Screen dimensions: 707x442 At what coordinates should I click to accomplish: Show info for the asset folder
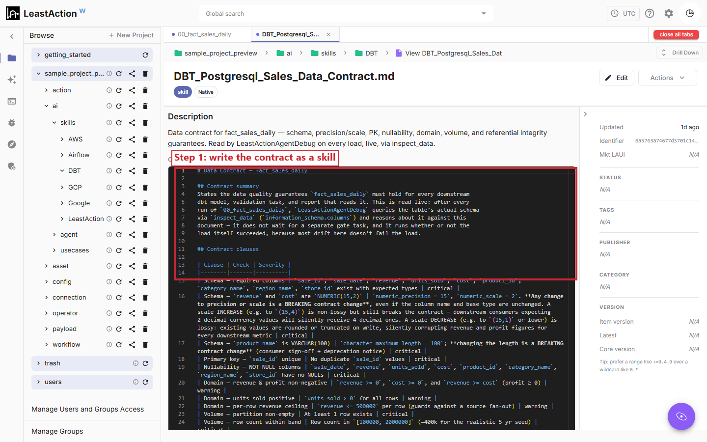click(109, 266)
